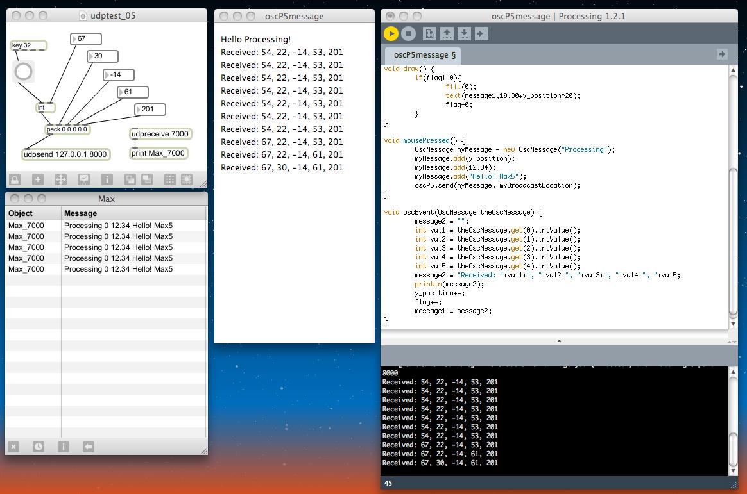Open the patcher inspector info icon
Screen dimensions: 747x494
(x=107, y=180)
